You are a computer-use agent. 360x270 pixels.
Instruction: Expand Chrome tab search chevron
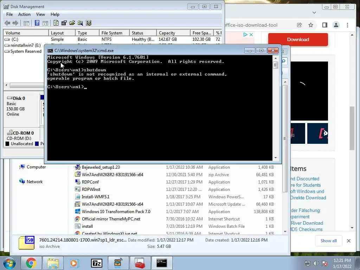pos(314,13)
